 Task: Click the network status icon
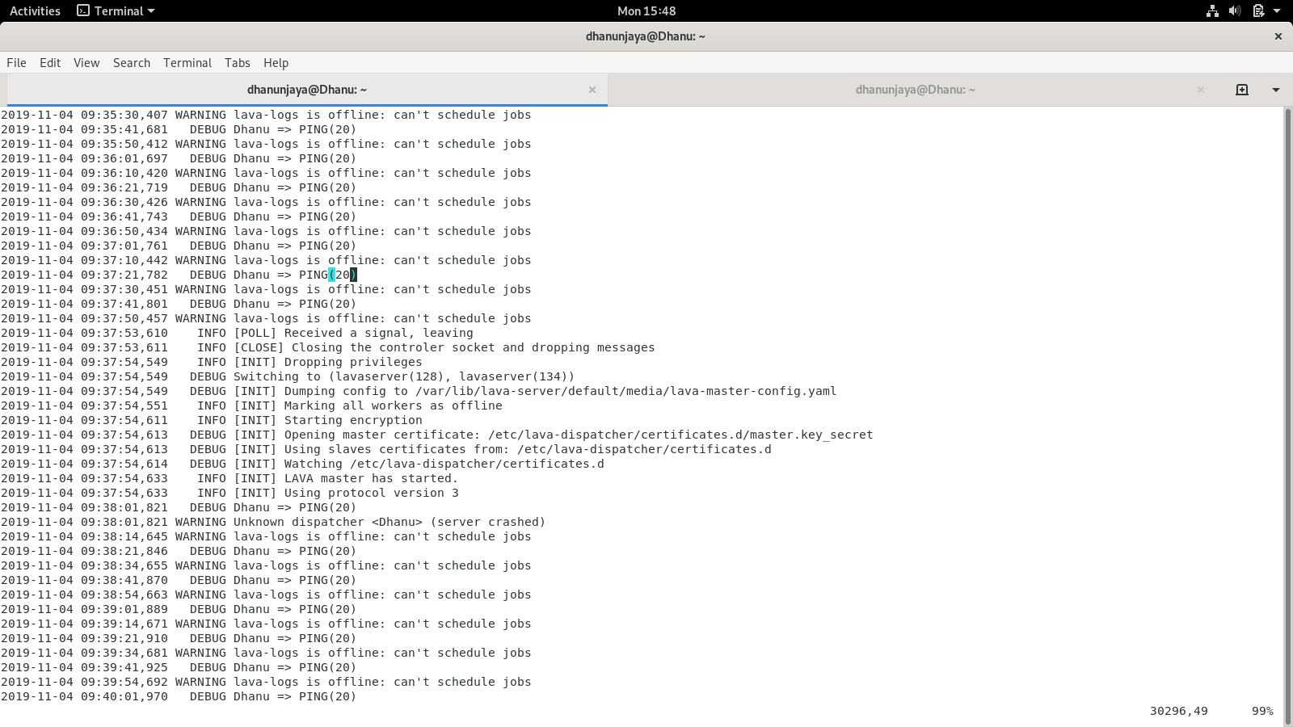tap(1212, 11)
